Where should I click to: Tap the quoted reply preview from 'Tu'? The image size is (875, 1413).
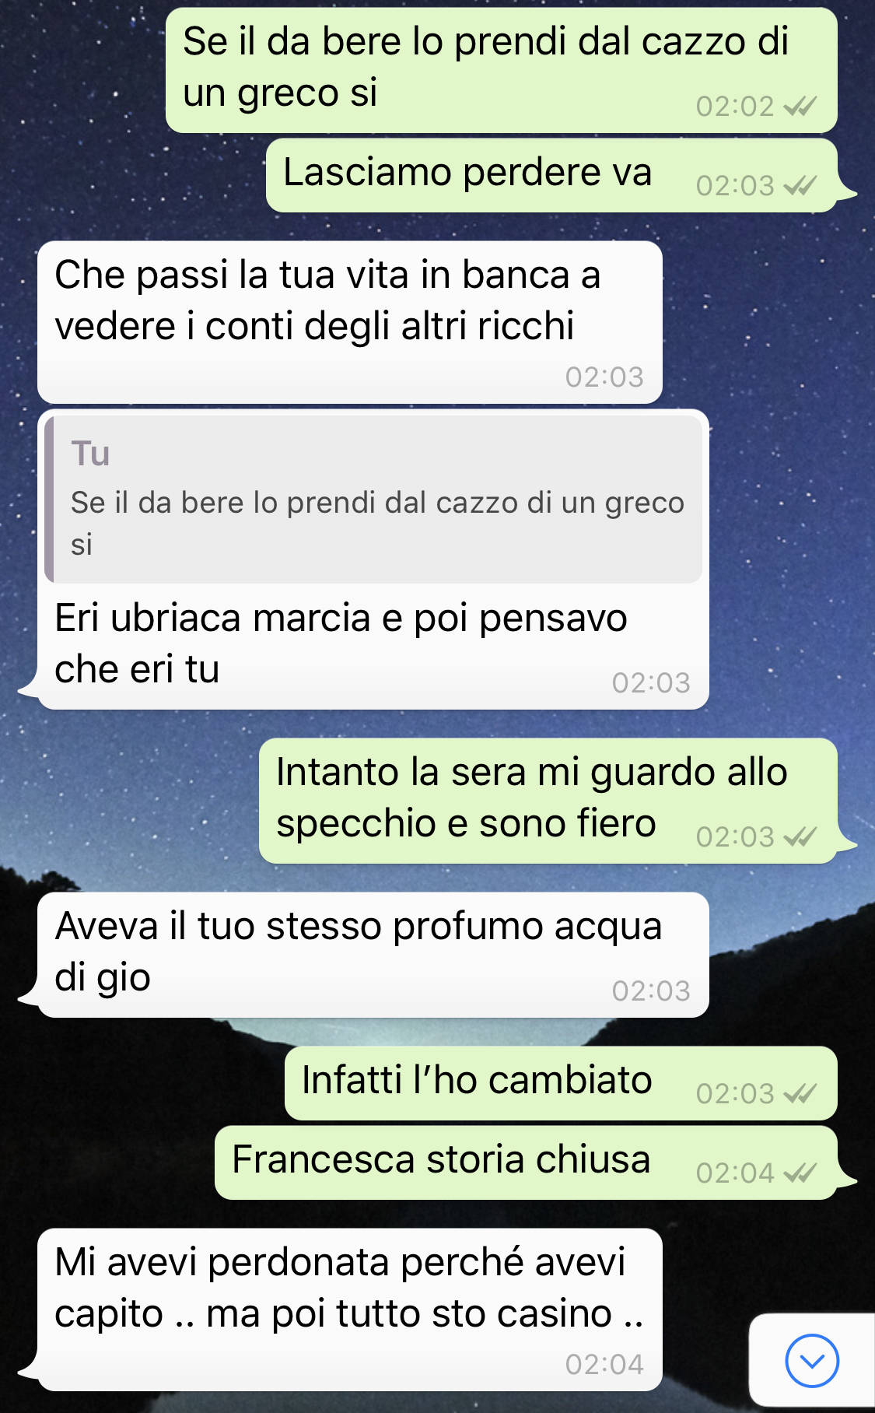[x=373, y=500]
